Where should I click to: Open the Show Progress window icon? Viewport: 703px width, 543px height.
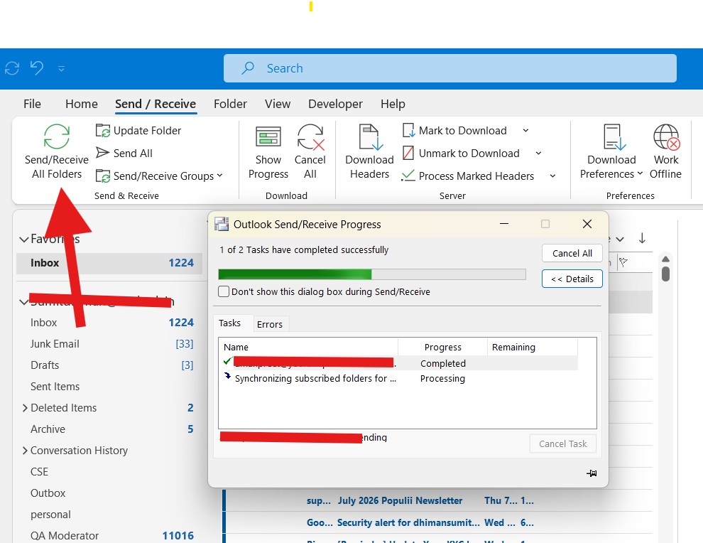[x=268, y=137]
